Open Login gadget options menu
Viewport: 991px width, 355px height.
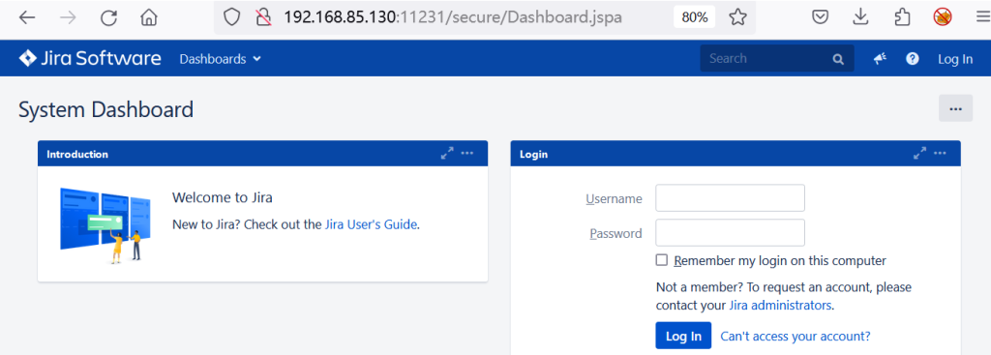point(941,154)
